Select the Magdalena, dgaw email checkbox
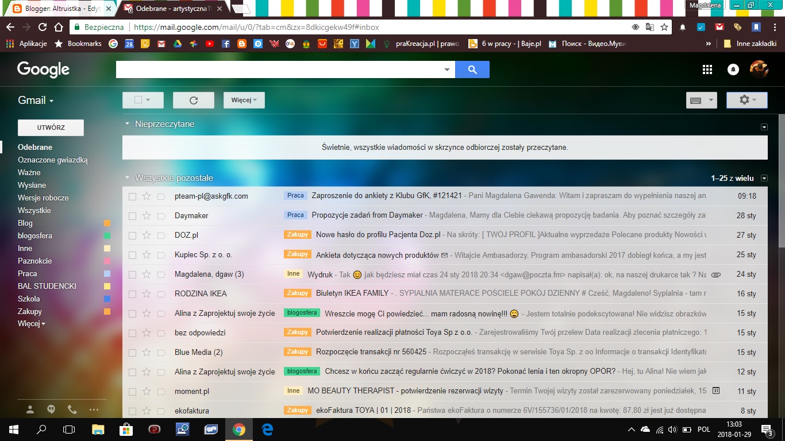 click(132, 274)
